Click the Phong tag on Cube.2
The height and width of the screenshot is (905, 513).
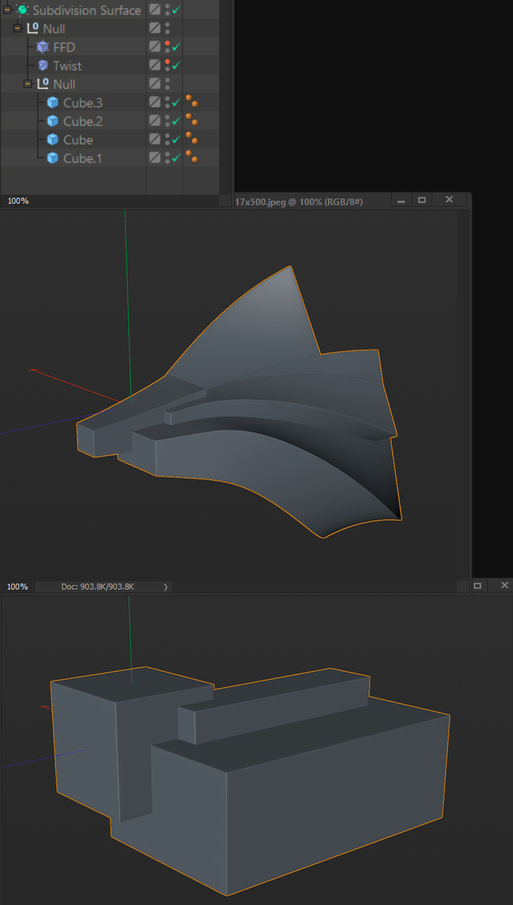pos(192,119)
